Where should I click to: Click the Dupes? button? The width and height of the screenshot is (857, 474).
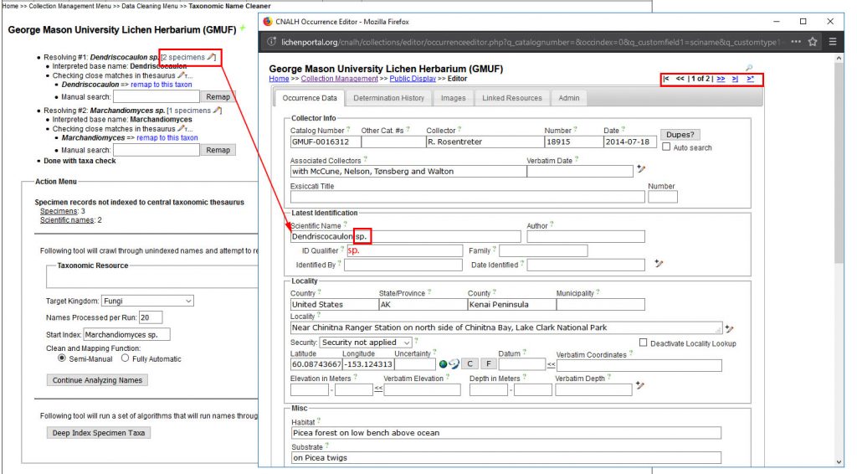[680, 135]
